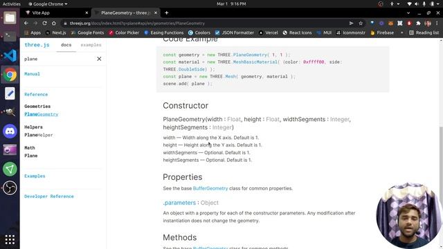Open the browser home page icon
The image size is (443, 249).
tap(54, 23)
